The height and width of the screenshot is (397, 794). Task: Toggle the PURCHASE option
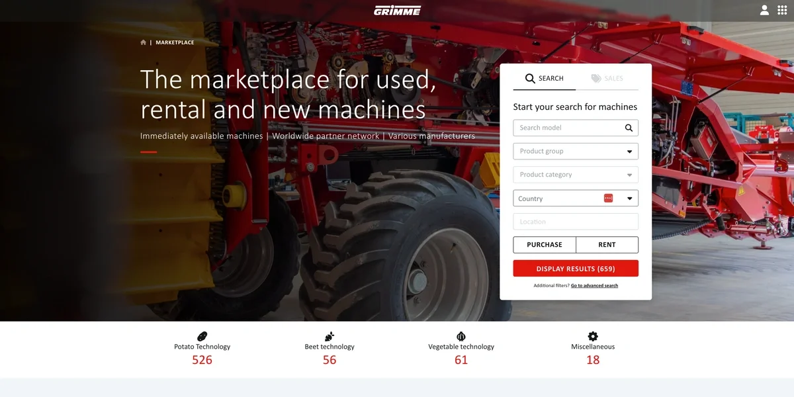[545, 245]
